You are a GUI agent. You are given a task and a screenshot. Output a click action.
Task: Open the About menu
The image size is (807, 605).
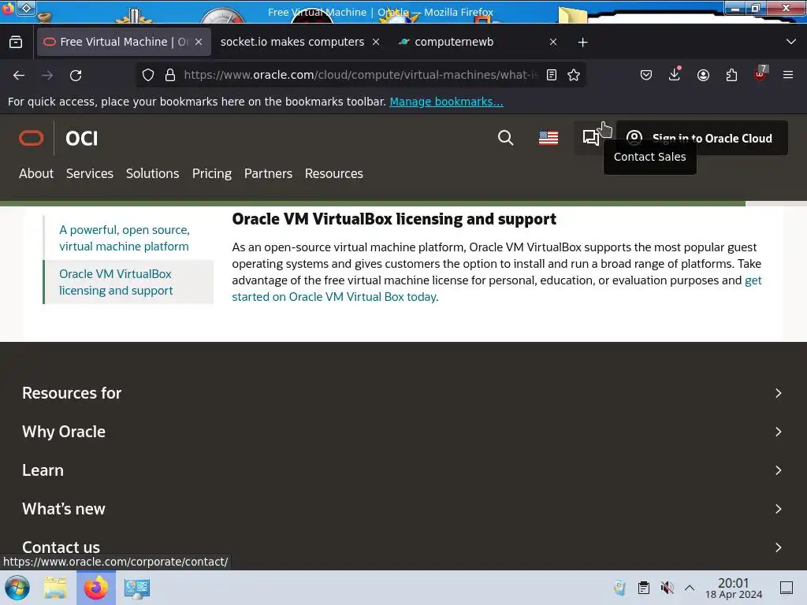coord(36,173)
